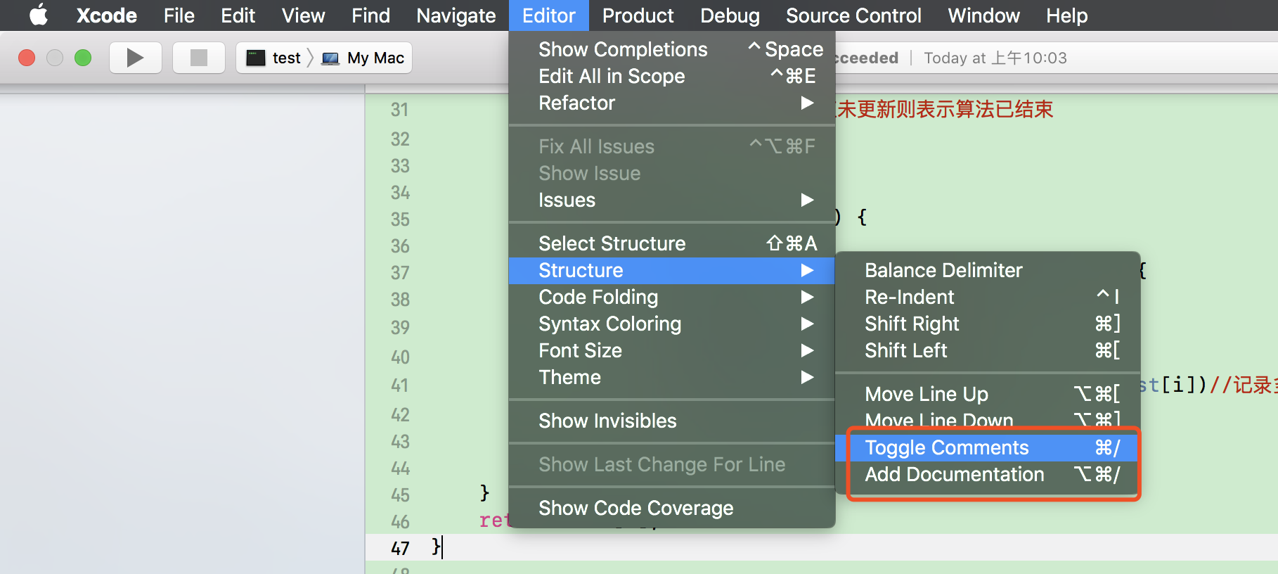This screenshot has width=1278, height=574.
Task: Open the Window menu
Action: (x=983, y=15)
